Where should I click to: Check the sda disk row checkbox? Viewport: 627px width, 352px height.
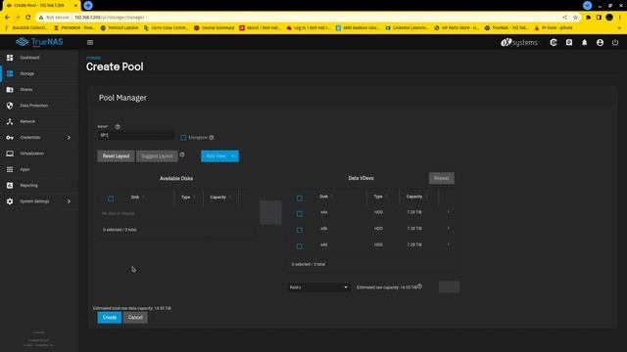tap(299, 214)
